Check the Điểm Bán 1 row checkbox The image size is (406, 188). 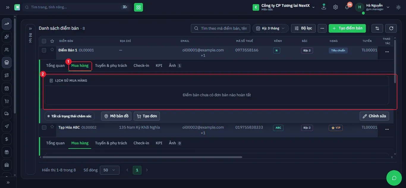44,50
